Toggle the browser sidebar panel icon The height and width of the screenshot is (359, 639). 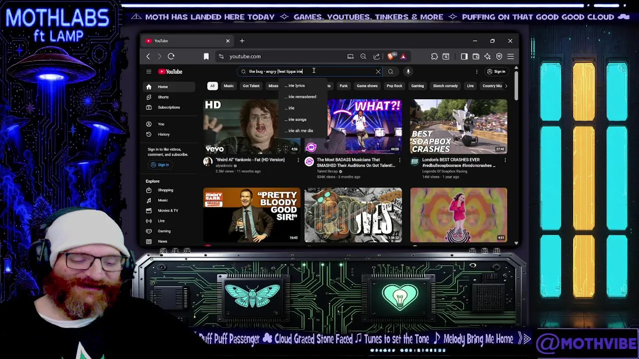point(464,56)
